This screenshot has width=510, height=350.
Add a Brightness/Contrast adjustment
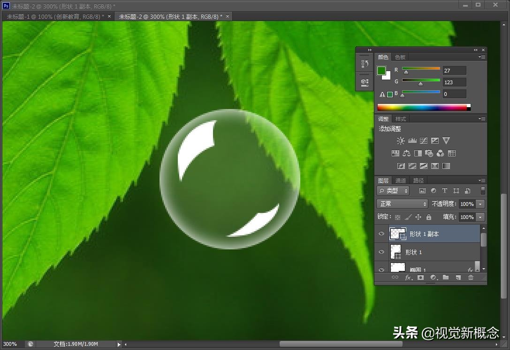click(x=400, y=140)
